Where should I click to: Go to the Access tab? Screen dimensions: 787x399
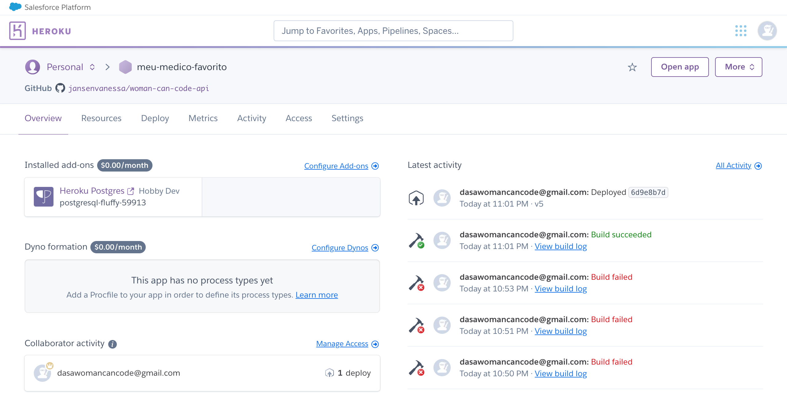tap(299, 118)
